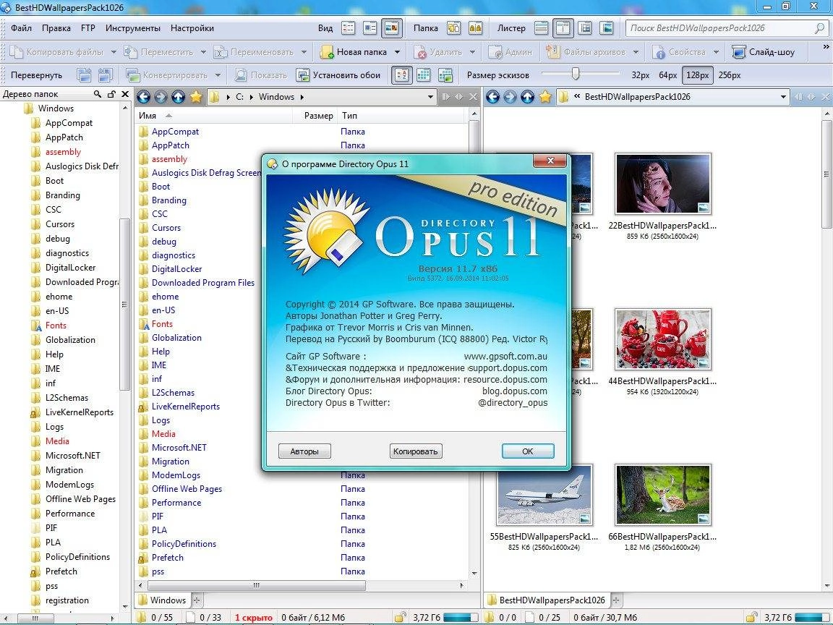Image resolution: width=833 pixels, height=625 pixels.
Task: Open favorites star in right pane
Action: (x=545, y=97)
